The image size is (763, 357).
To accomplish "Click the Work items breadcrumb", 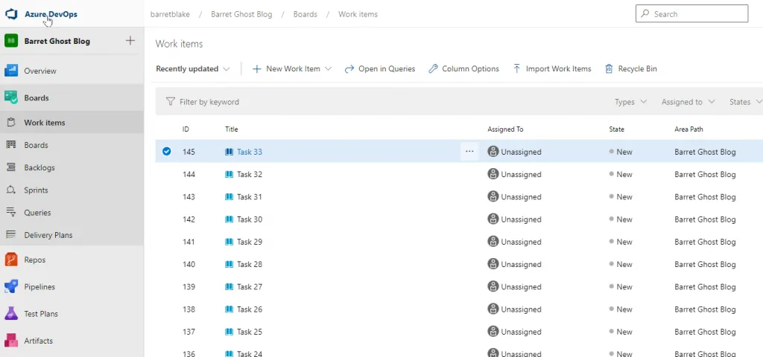I will pyautogui.click(x=358, y=14).
